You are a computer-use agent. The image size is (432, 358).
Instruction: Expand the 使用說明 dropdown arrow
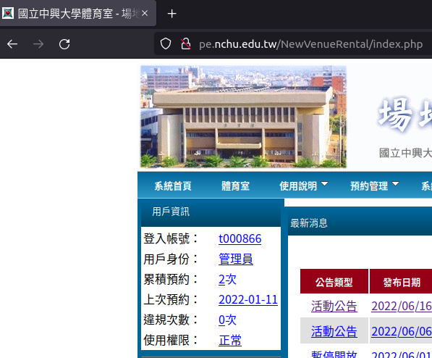click(325, 184)
